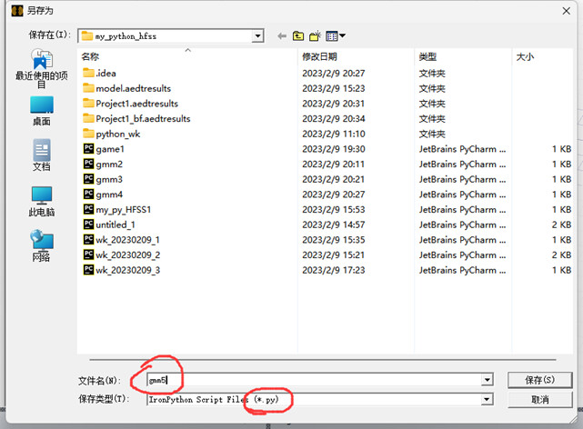Screen dimensions: 583x429
Task: Click 文件夹 type of python_wk row
Action: coord(432,135)
